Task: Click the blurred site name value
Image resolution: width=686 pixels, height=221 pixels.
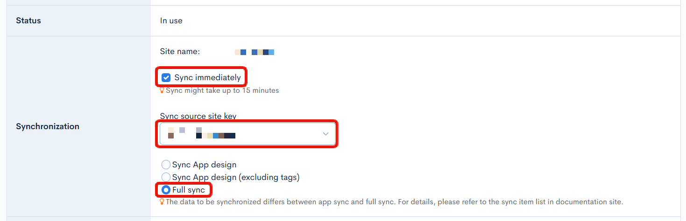Action: (255, 52)
